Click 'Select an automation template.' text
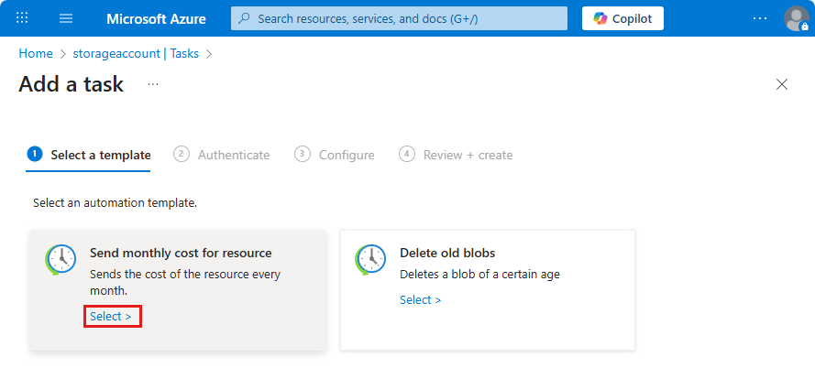815x368 pixels. tap(115, 203)
